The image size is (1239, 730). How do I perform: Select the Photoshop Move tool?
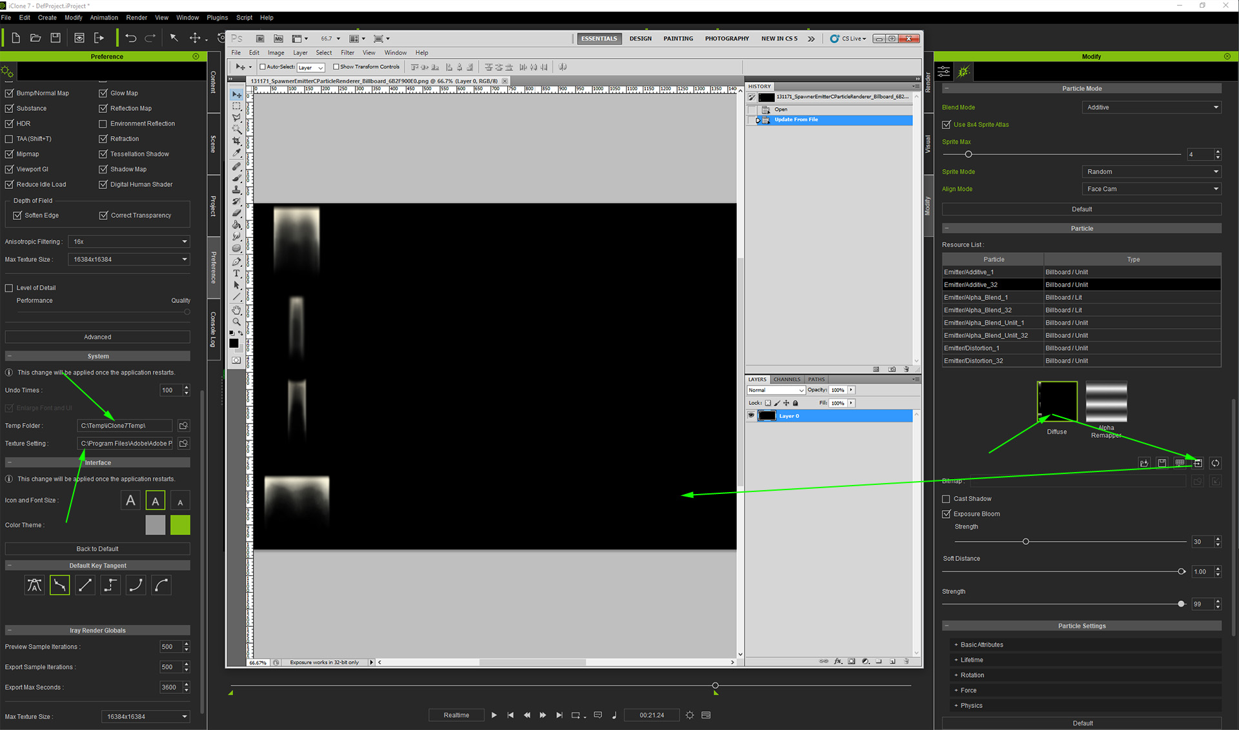[x=237, y=94]
